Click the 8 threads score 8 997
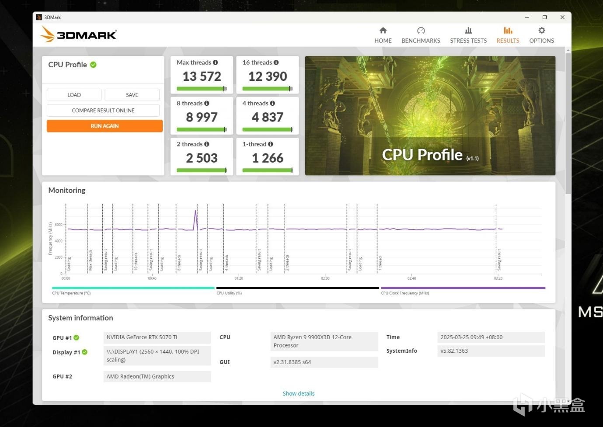The height and width of the screenshot is (427, 603). (202, 117)
